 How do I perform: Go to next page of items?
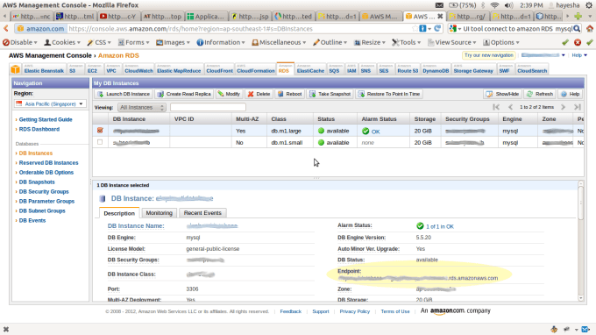564,107
